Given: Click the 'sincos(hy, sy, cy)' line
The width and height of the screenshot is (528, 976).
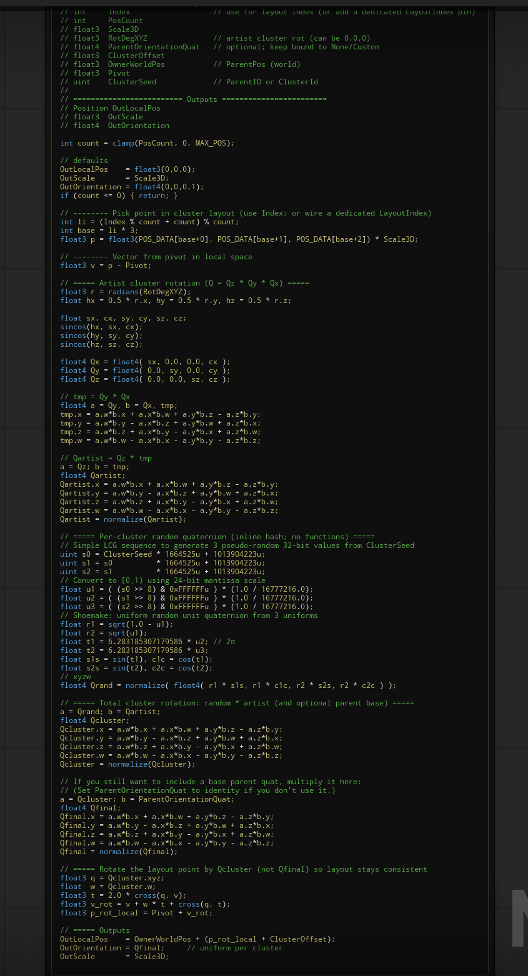Looking at the screenshot, I should 101,336.
